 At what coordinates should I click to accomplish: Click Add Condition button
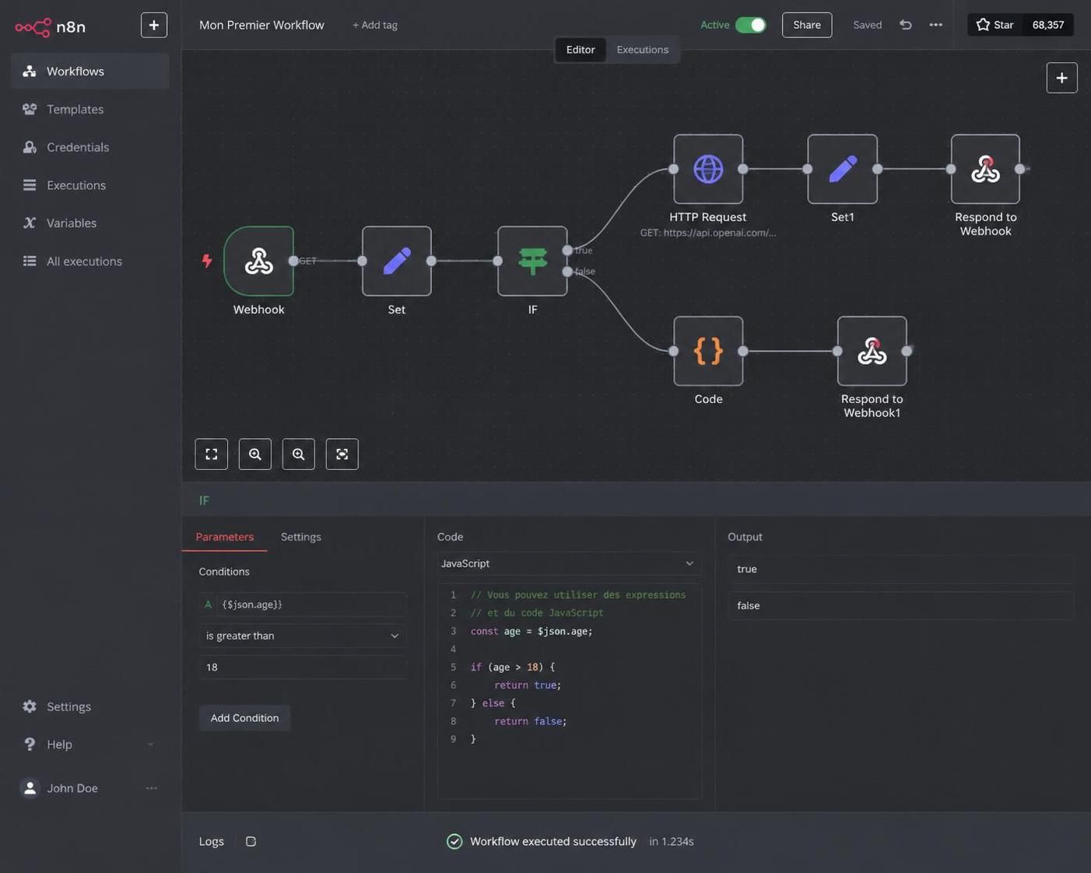click(244, 718)
